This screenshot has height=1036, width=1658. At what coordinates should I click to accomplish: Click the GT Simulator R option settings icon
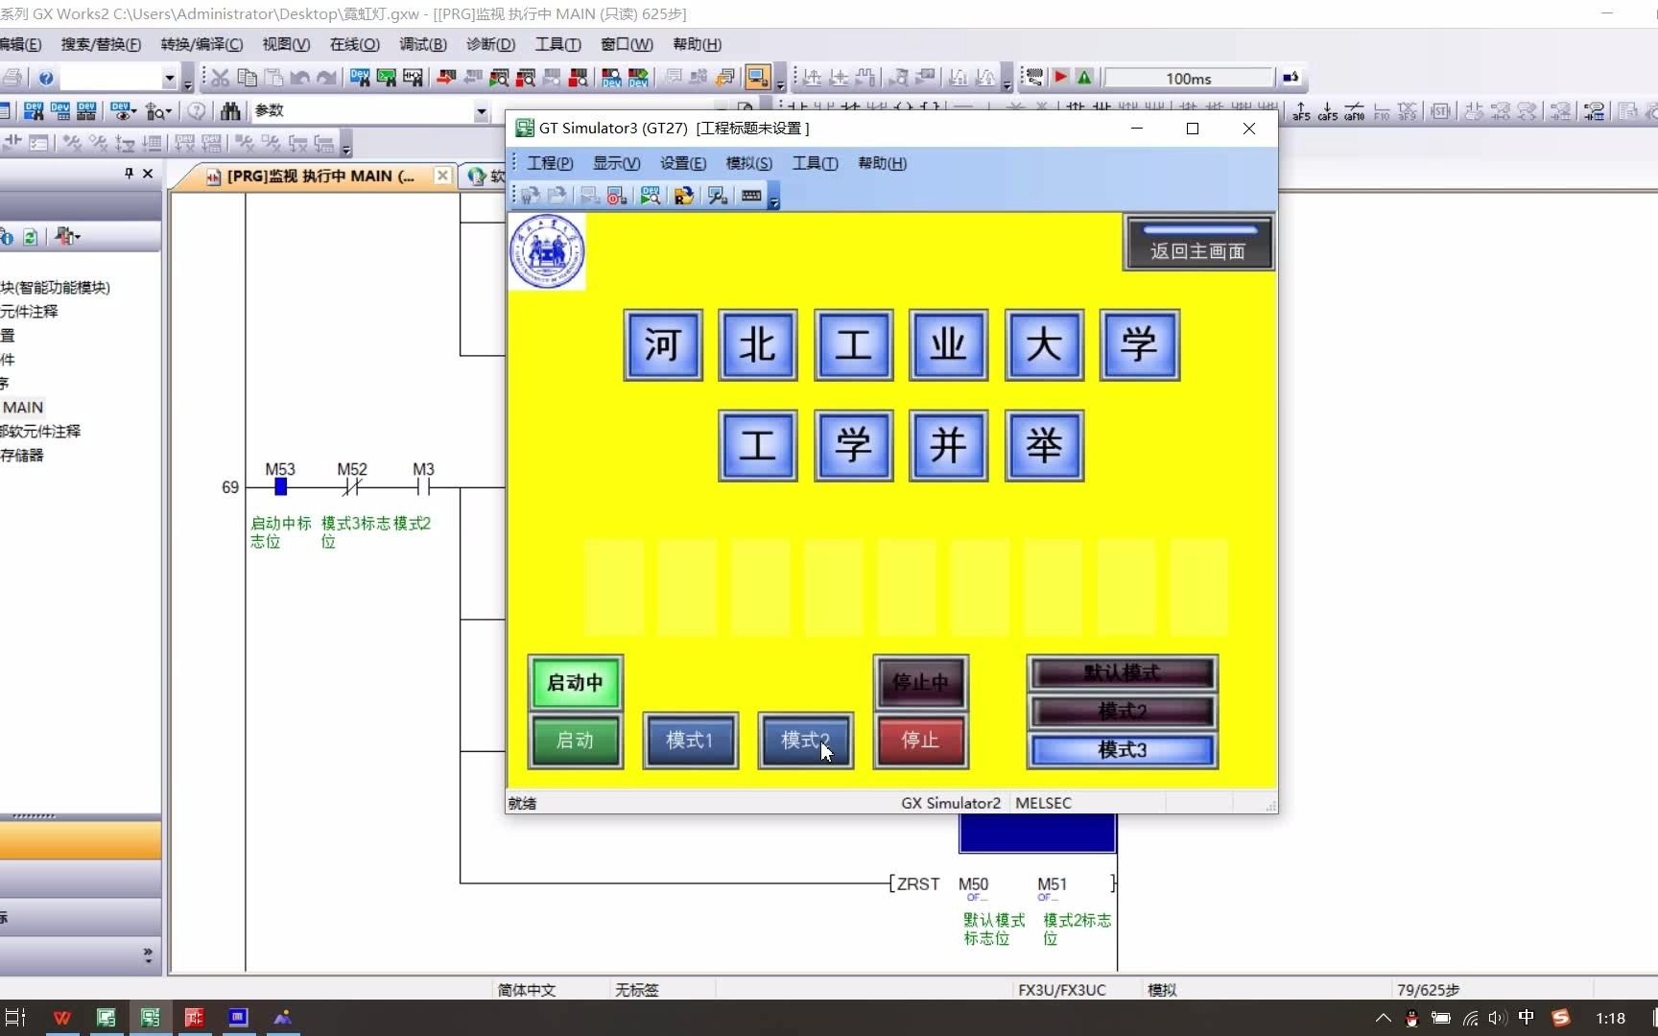[683, 196]
